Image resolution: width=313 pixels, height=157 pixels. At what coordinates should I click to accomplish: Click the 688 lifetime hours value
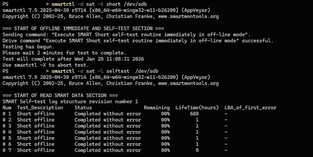tap(194, 114)
